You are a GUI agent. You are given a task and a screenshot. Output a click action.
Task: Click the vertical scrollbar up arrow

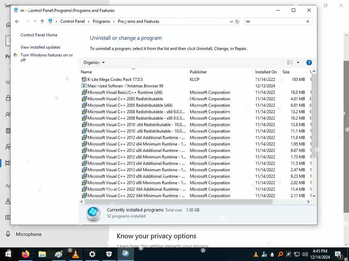(x=314, y=71)
